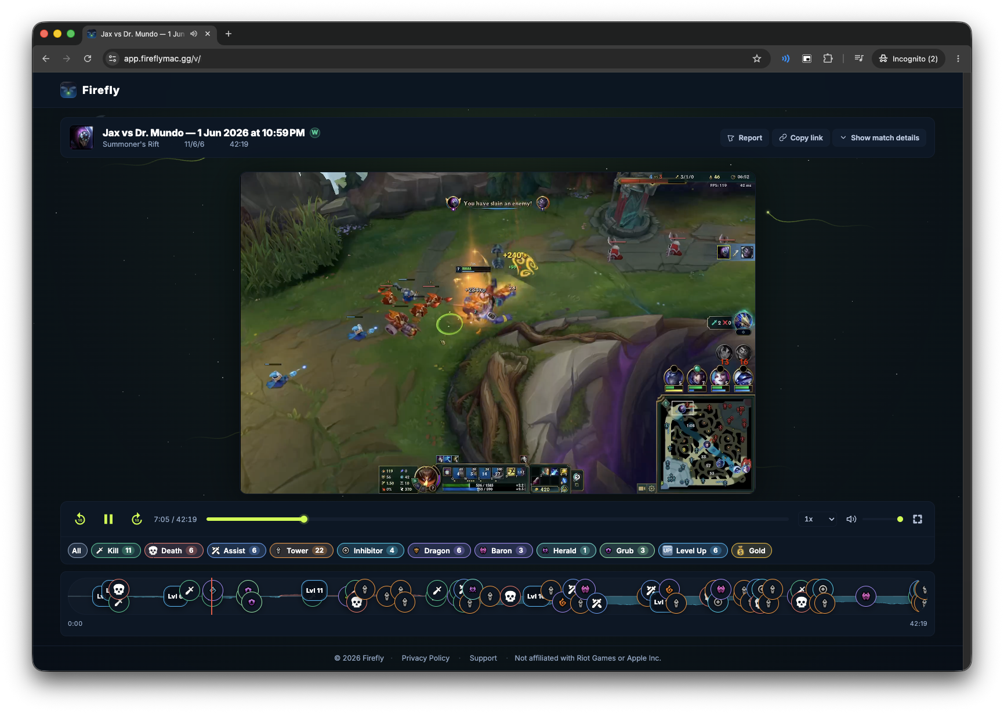Jump to the last Baron marker near the timeline end

point(866,596)
